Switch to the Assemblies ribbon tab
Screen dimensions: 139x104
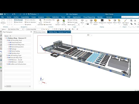click(25, 17)
